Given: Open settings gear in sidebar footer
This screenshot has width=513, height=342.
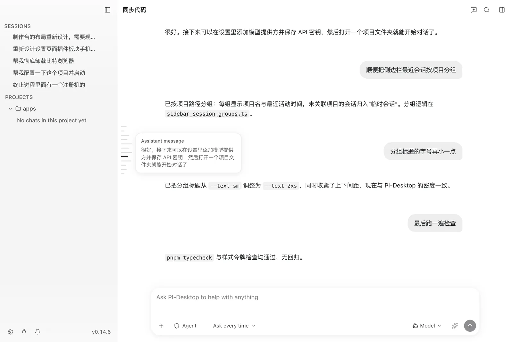Looking at the screenshot, I should tap(10, 332).
